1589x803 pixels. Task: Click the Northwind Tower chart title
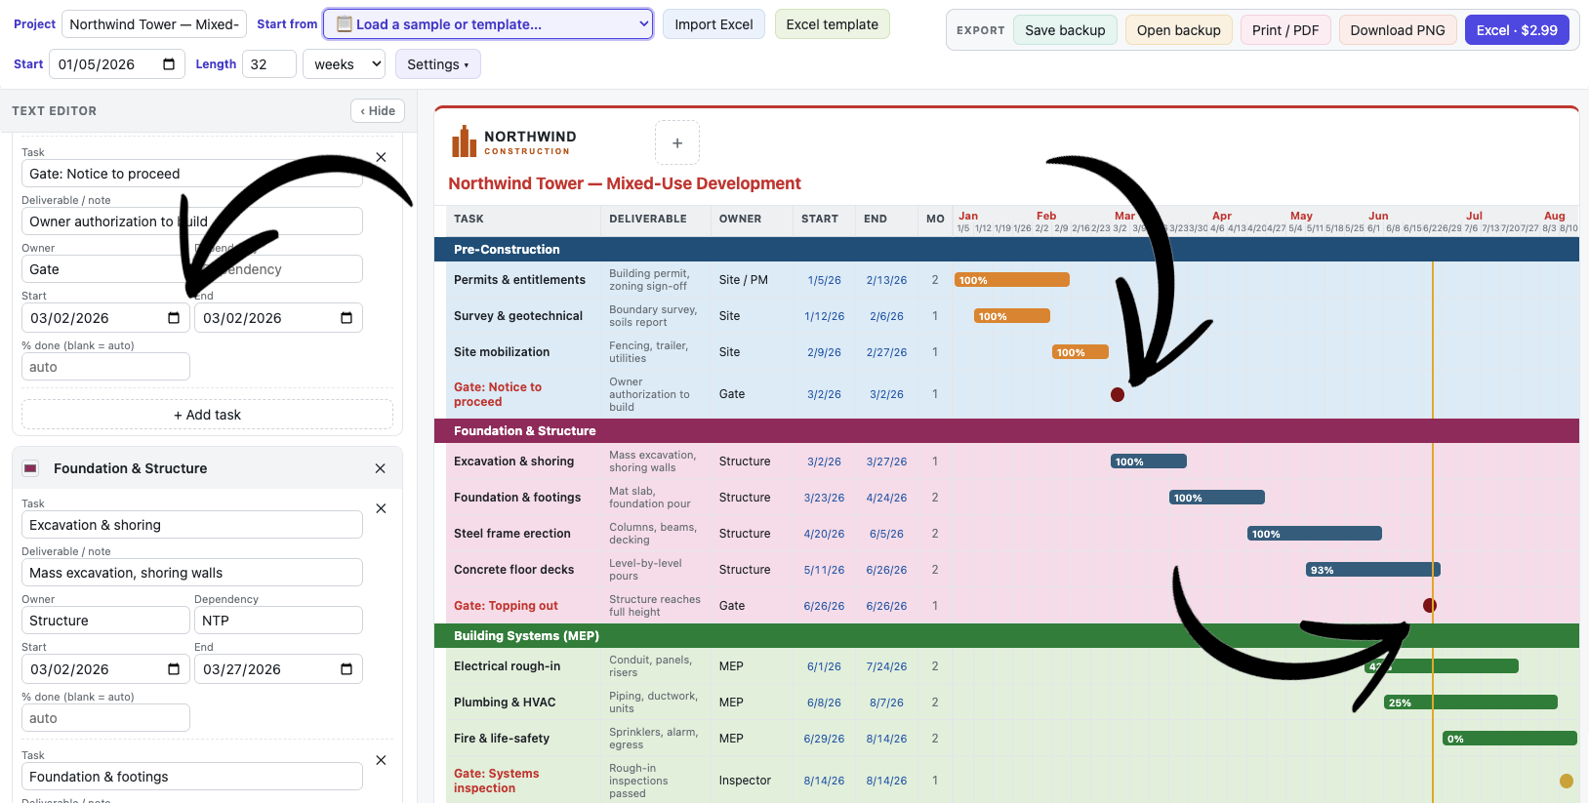tap(625, 183)
